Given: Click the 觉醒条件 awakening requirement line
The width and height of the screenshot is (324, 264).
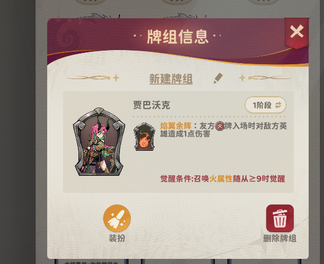Looking at the screenshot, I should coord(223,179).
